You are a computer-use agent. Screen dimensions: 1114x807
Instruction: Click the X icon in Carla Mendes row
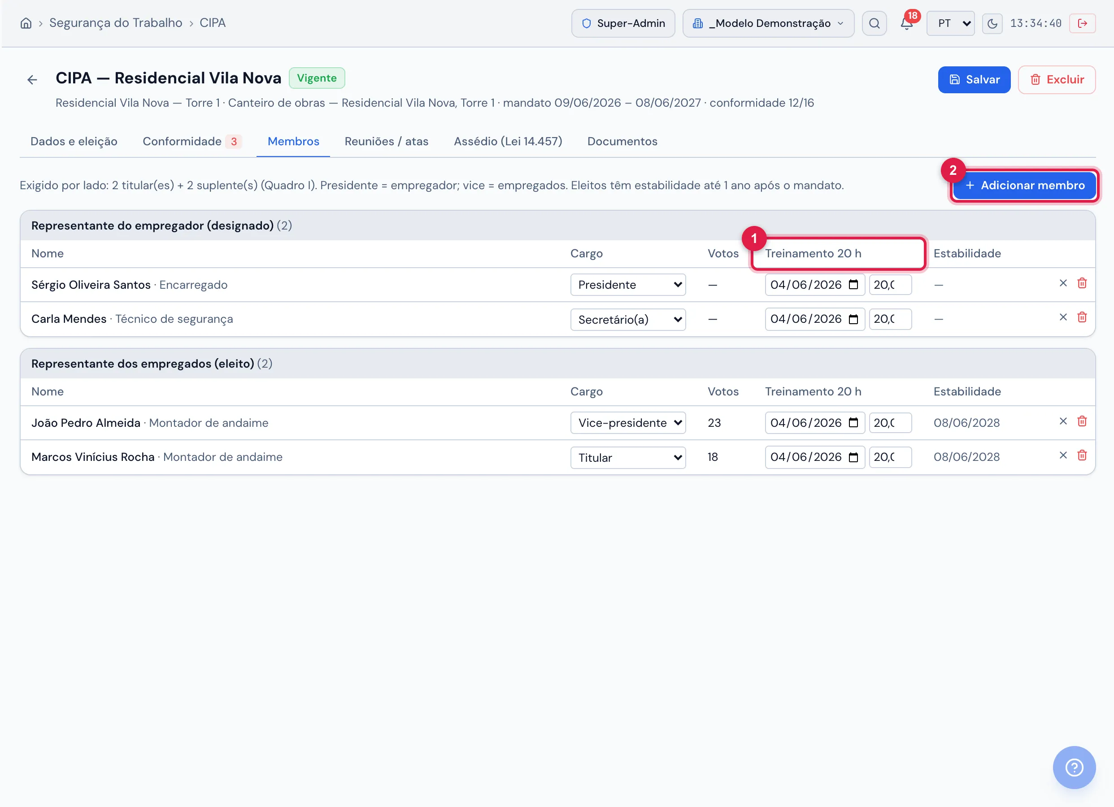pyautogui.click(x=1063, y=317)
